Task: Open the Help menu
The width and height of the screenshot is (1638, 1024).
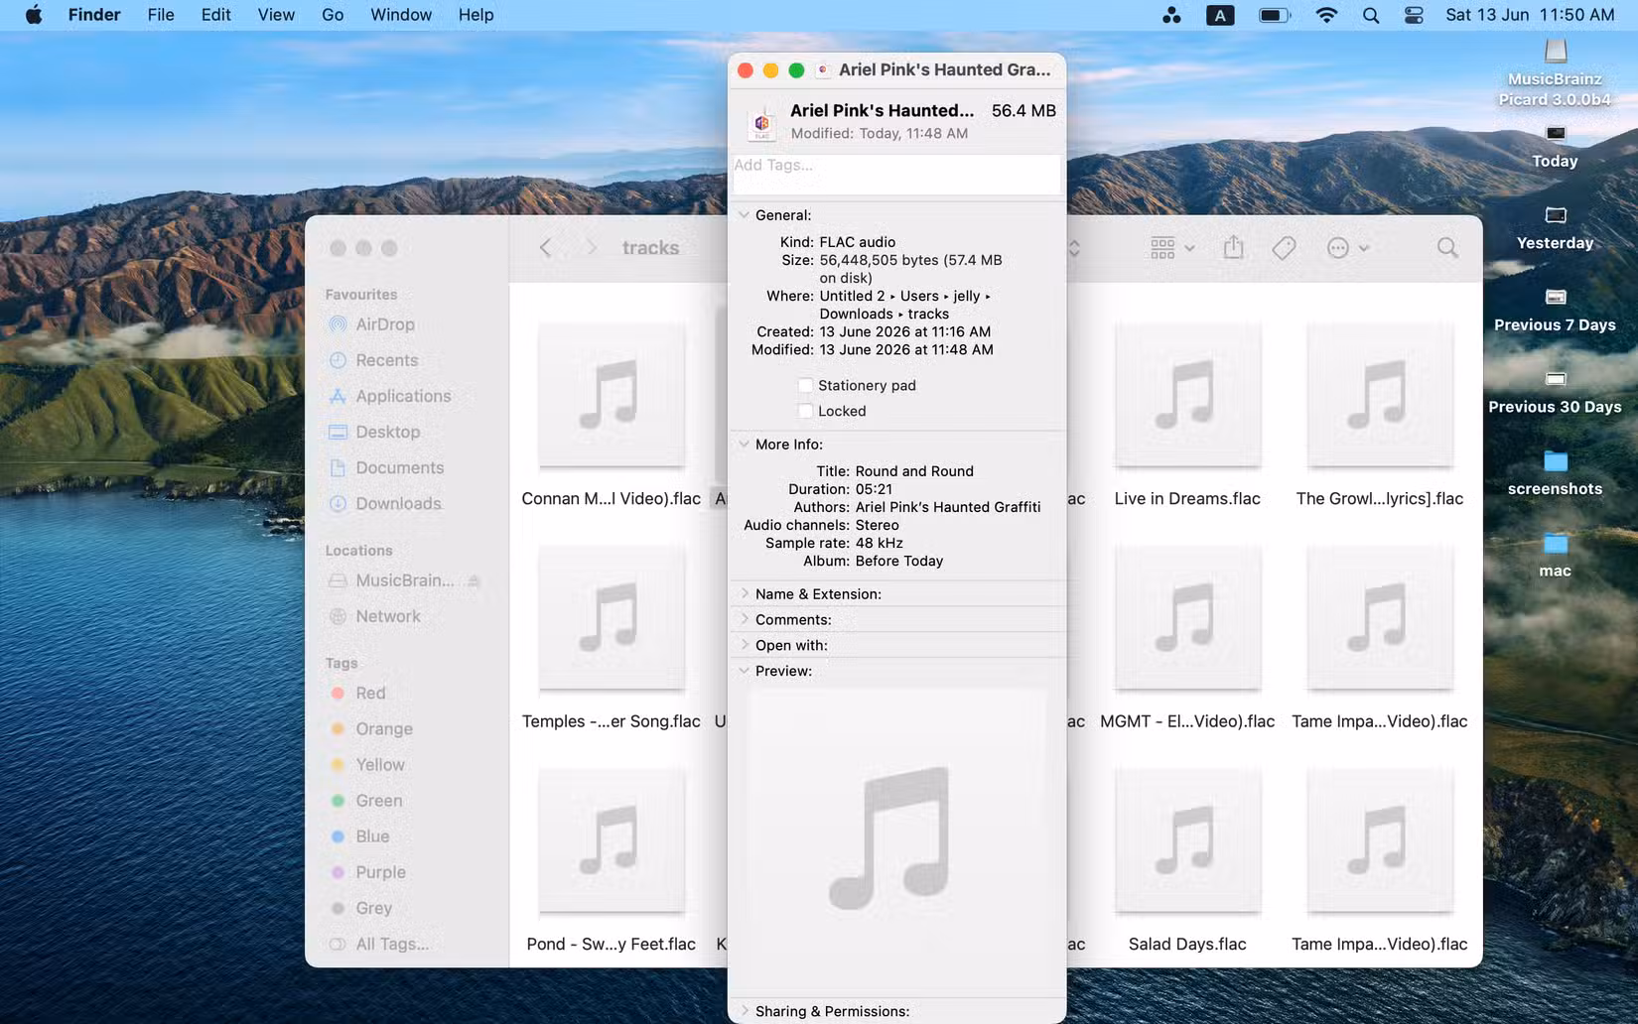Action: [476, 15]
